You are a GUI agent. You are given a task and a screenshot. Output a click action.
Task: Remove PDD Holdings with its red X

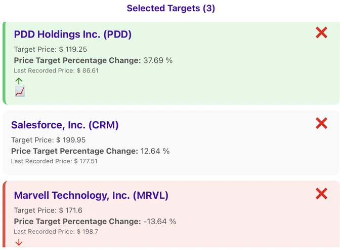(321, 32)
